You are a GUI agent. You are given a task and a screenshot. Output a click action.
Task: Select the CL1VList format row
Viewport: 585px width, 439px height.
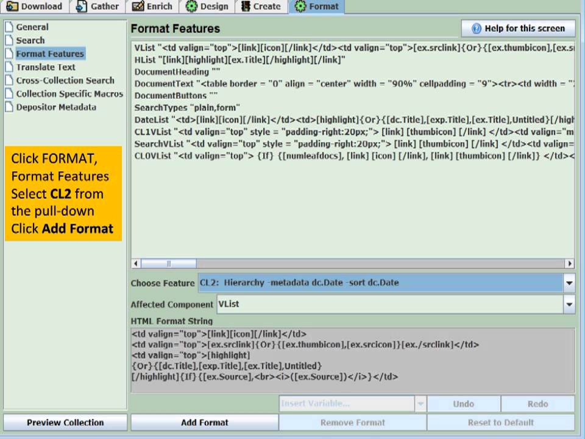coord(353,132)
